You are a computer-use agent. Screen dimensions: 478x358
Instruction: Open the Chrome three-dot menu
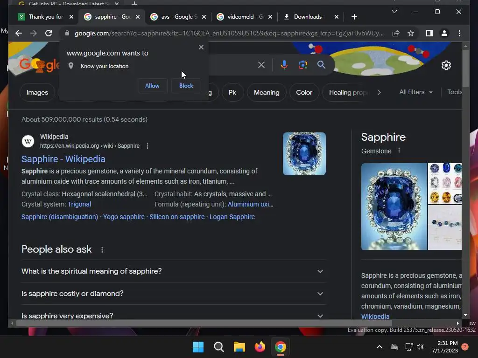[x=459, y=33]
